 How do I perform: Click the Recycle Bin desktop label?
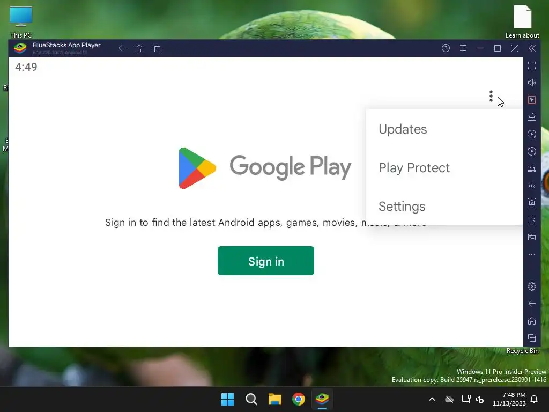[x=522, y=351]
